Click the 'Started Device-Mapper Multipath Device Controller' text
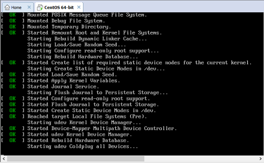Viewport: 264px width, 163px height. pos(102,129)
